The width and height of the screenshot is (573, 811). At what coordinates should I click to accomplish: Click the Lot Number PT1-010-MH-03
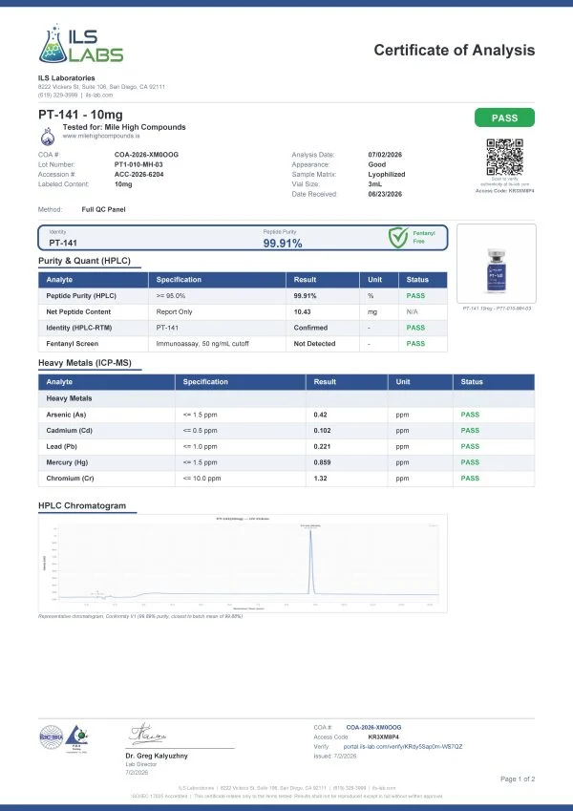point(138,164)
